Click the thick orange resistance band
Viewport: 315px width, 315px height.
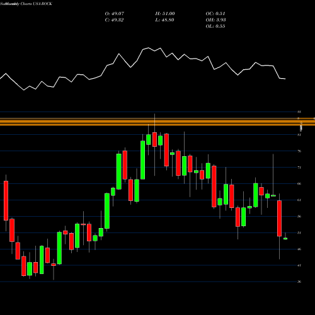(157, 122)
